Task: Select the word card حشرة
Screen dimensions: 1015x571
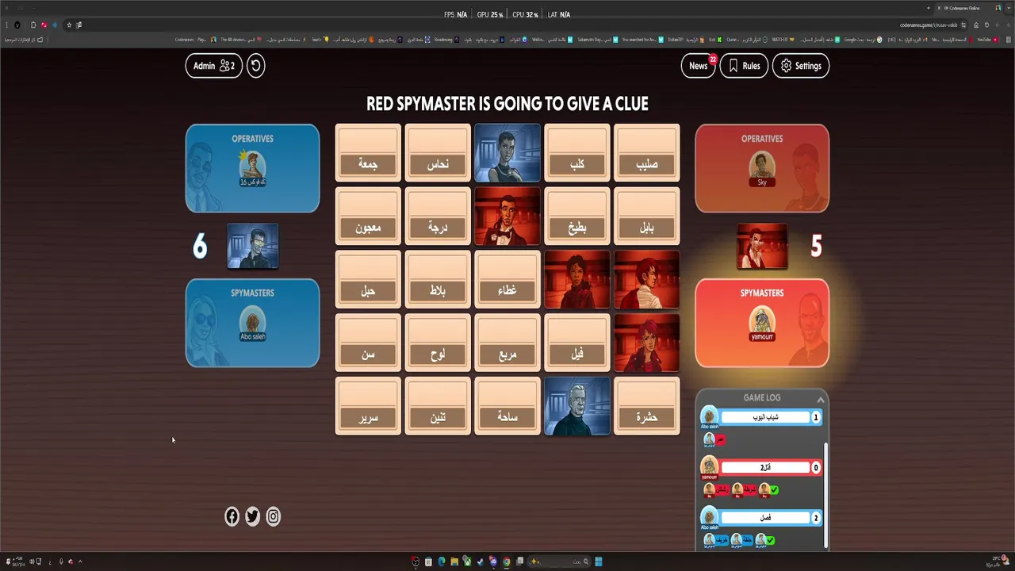Action: click(647, 407)
